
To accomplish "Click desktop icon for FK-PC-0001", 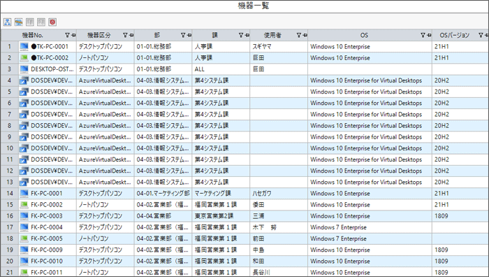I will pos(24,193).
